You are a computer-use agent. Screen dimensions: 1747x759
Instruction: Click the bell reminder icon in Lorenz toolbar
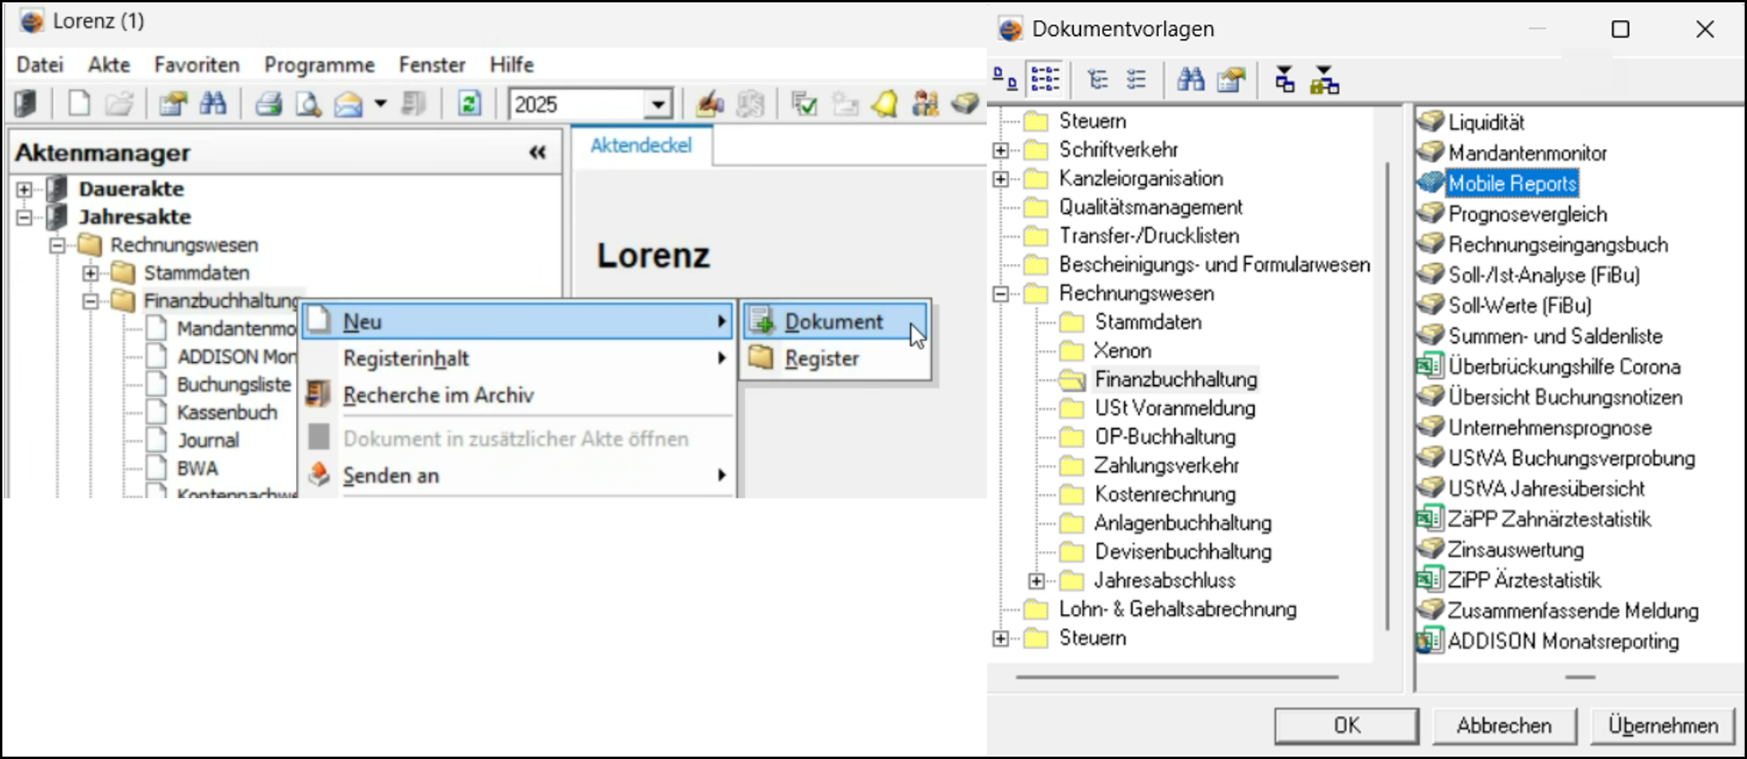tap(885, 104)
